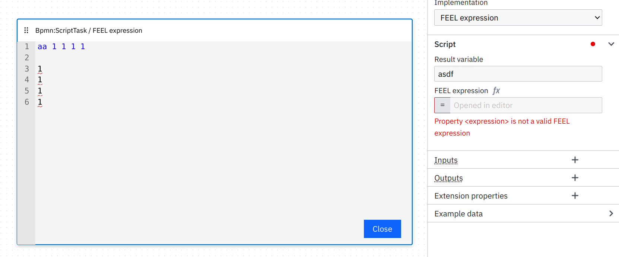The width and height of the screenshot is (619, 257).
Task: Expand the Example data section
Action: (610, 213)
